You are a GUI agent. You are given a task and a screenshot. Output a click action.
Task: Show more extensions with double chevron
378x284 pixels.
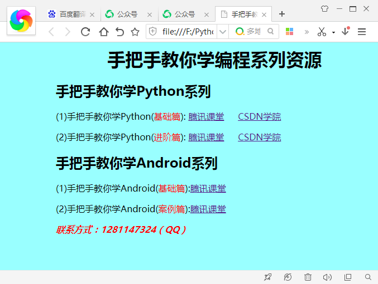(307, 32)
